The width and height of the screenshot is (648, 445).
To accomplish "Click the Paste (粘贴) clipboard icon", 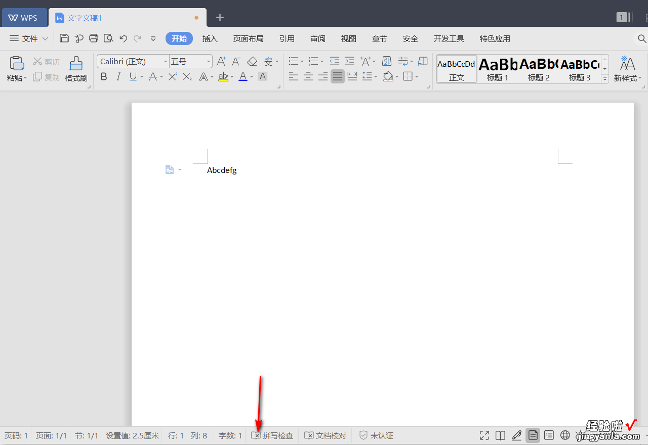I will [x=17, y=63].
